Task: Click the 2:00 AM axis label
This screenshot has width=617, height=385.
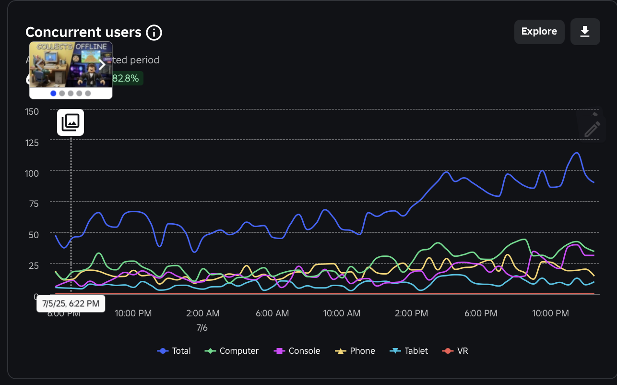Action: (202, 313)
